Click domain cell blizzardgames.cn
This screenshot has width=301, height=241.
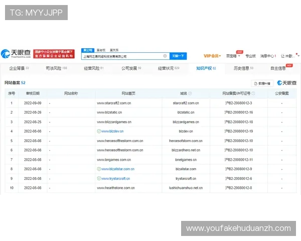186,122
